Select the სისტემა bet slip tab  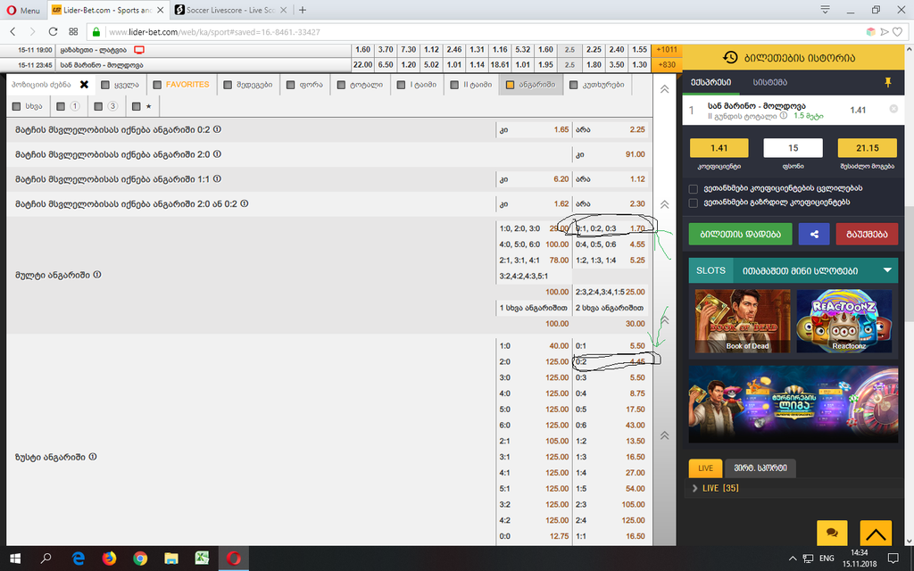[x=769, y=83]
